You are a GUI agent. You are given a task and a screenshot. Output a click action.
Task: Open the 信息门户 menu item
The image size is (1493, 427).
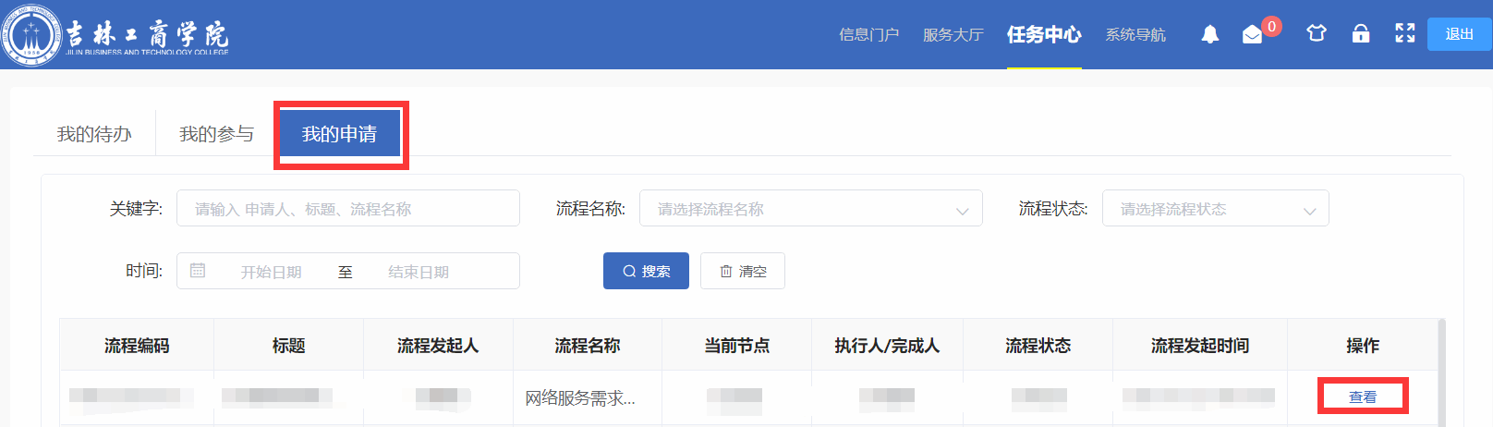pos(868,35)
